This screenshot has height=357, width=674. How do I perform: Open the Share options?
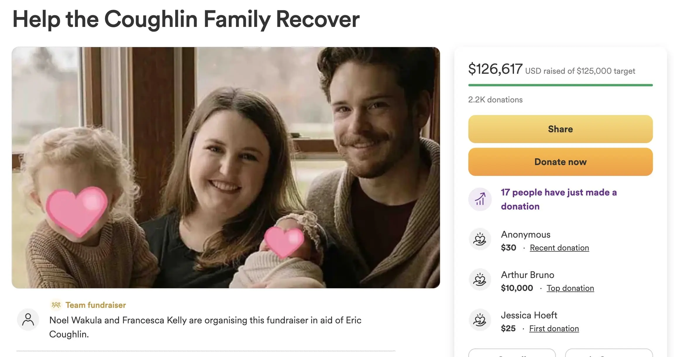[560, 129]
